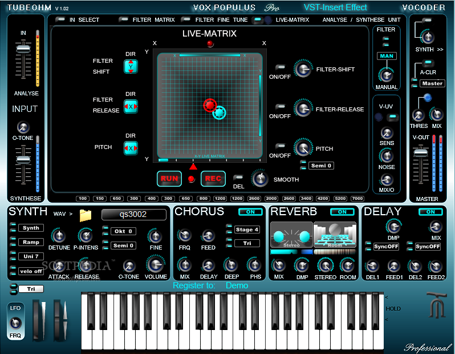Open the chorus Tri waveform selector

click(x=247, y=243)
